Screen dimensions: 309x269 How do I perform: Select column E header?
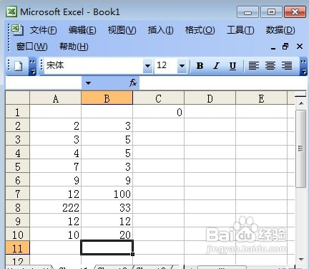(262, 98)
